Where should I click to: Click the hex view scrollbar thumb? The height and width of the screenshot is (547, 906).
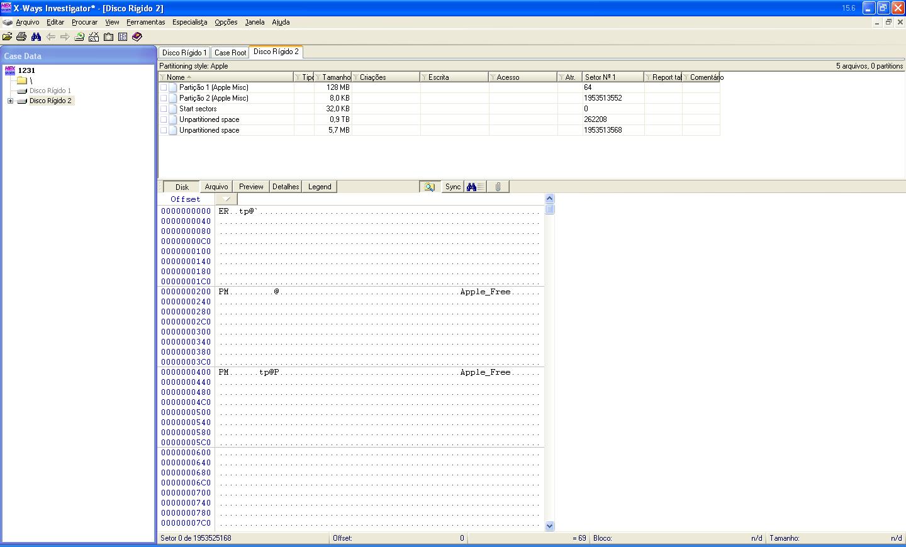(x=550, y=209)
